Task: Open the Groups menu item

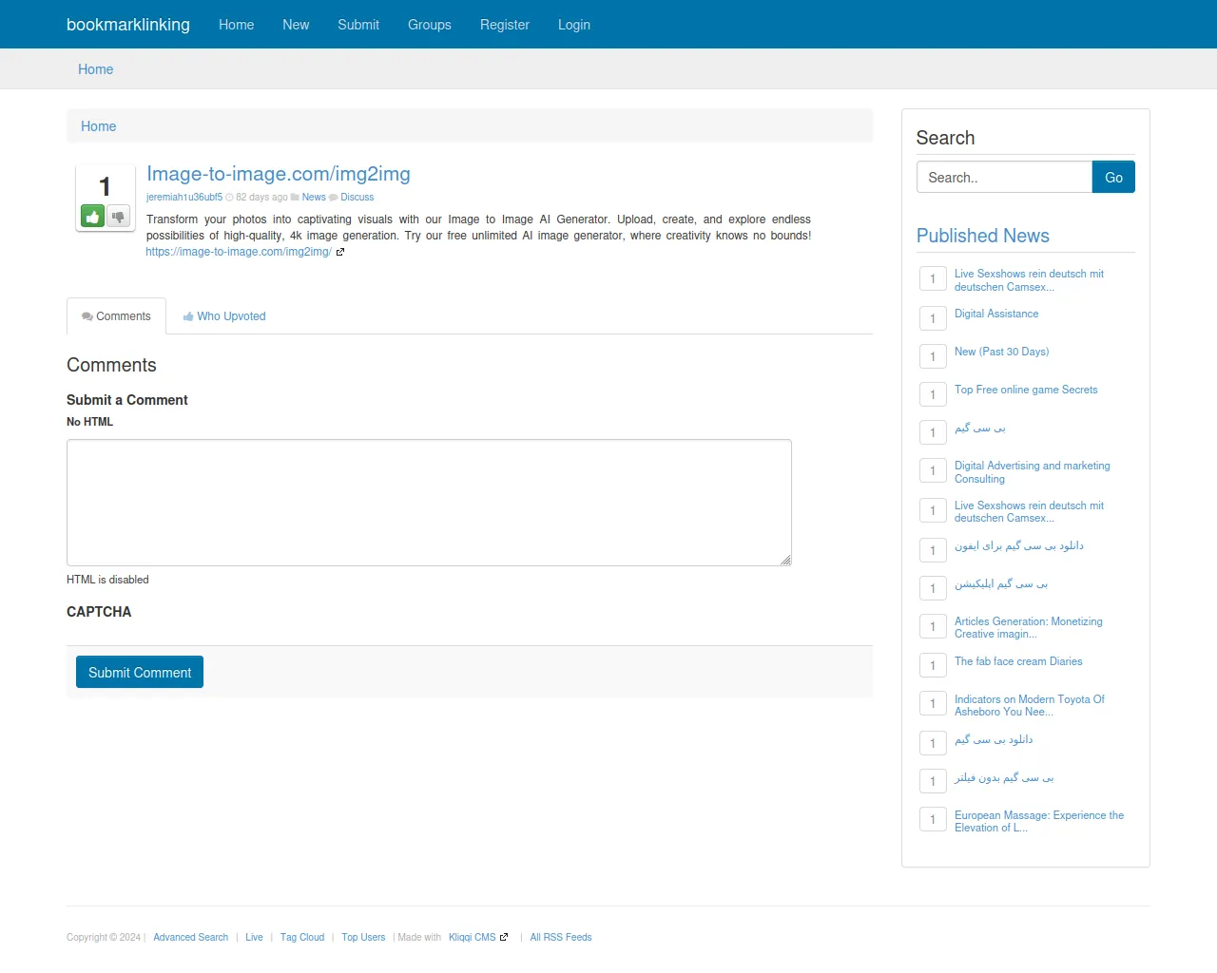Action: click(x=430, y=25)
